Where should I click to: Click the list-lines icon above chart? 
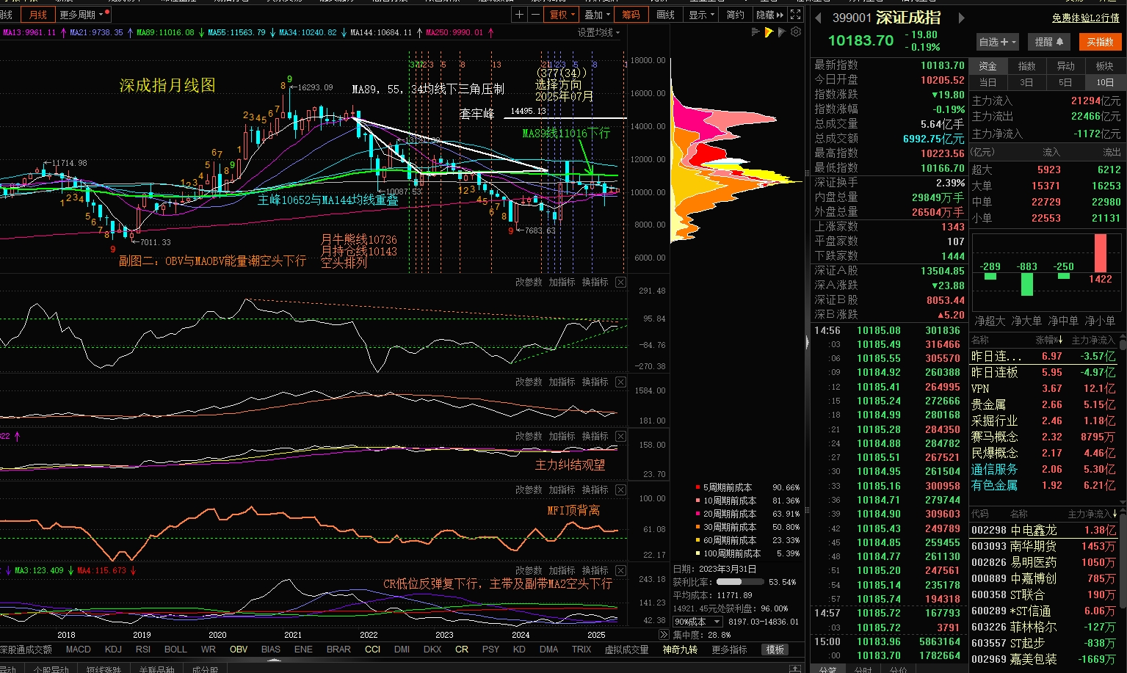click(x=755, y=32)
